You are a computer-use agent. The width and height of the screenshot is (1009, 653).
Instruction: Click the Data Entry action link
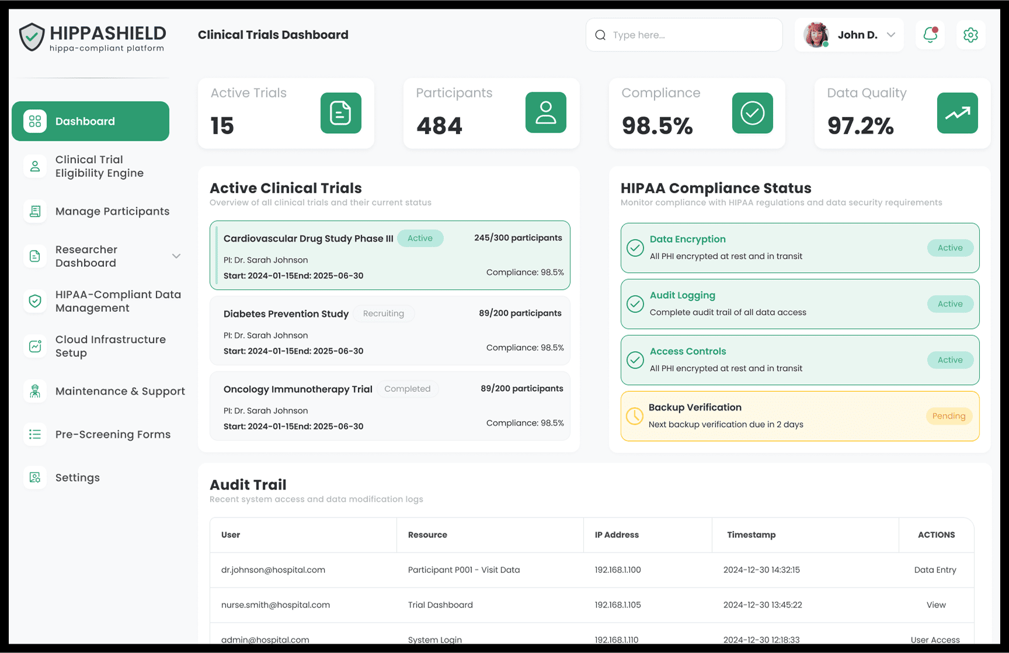935,570
